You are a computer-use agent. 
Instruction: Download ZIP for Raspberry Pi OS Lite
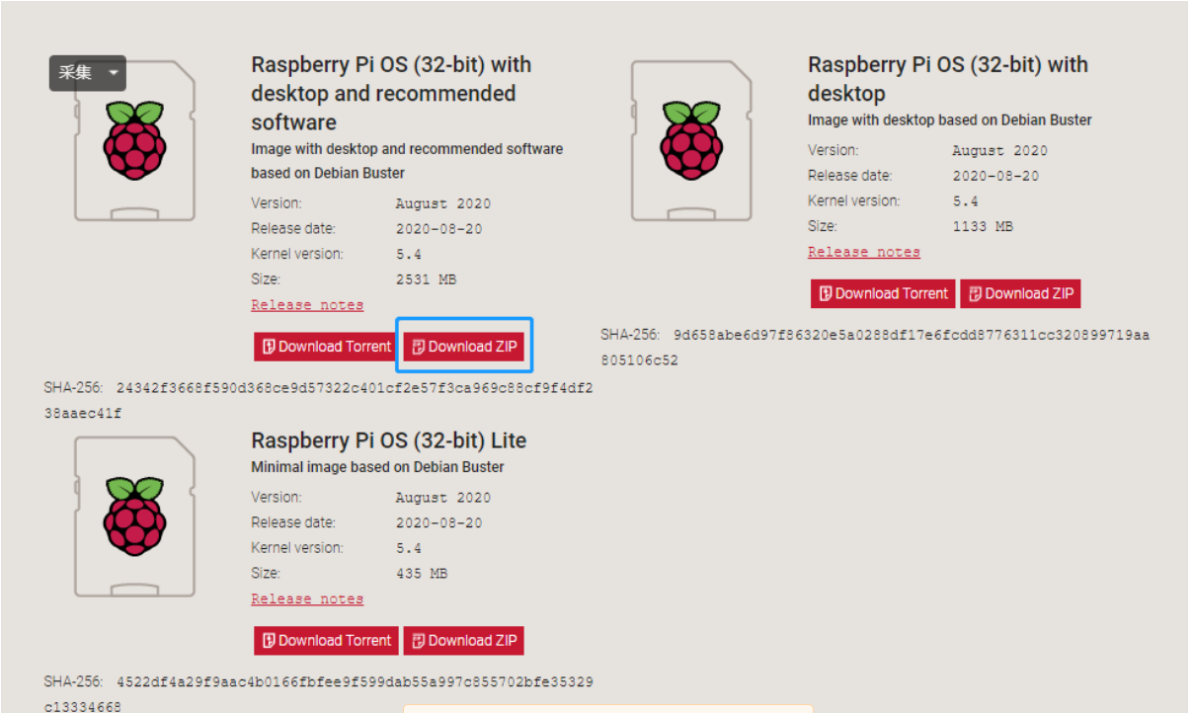pyautogui.click(x=464, y=641)
